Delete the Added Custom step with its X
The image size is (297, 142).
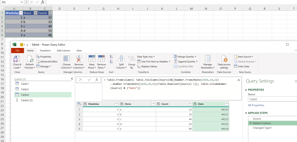click(x=250, y=123)
